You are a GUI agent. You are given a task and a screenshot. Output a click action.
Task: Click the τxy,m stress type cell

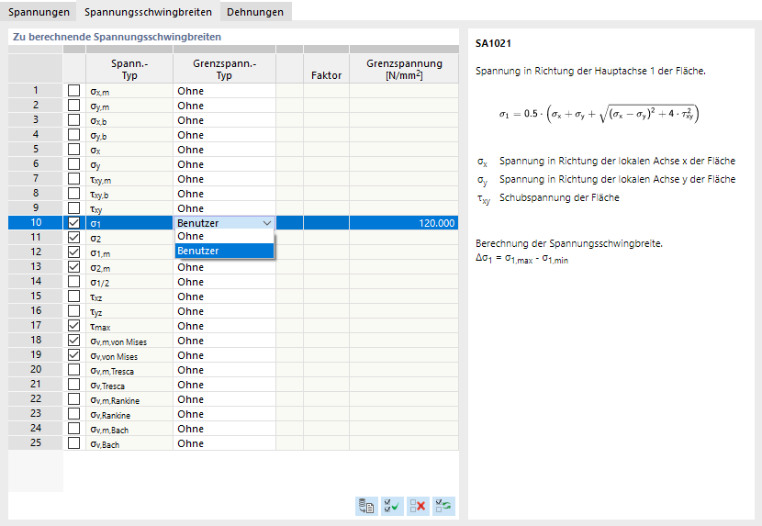coord(129,179)
